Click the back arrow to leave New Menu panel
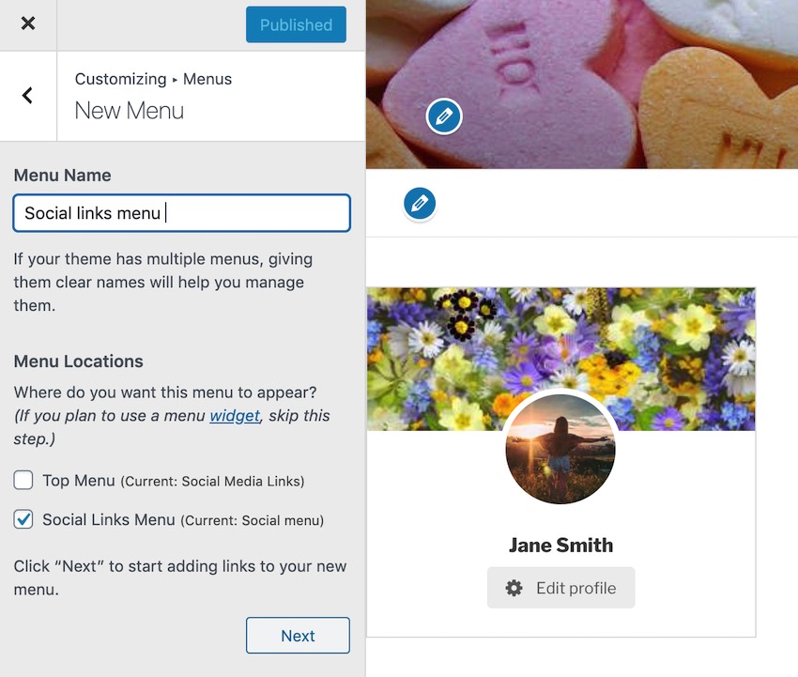 (x=27, y=96)
